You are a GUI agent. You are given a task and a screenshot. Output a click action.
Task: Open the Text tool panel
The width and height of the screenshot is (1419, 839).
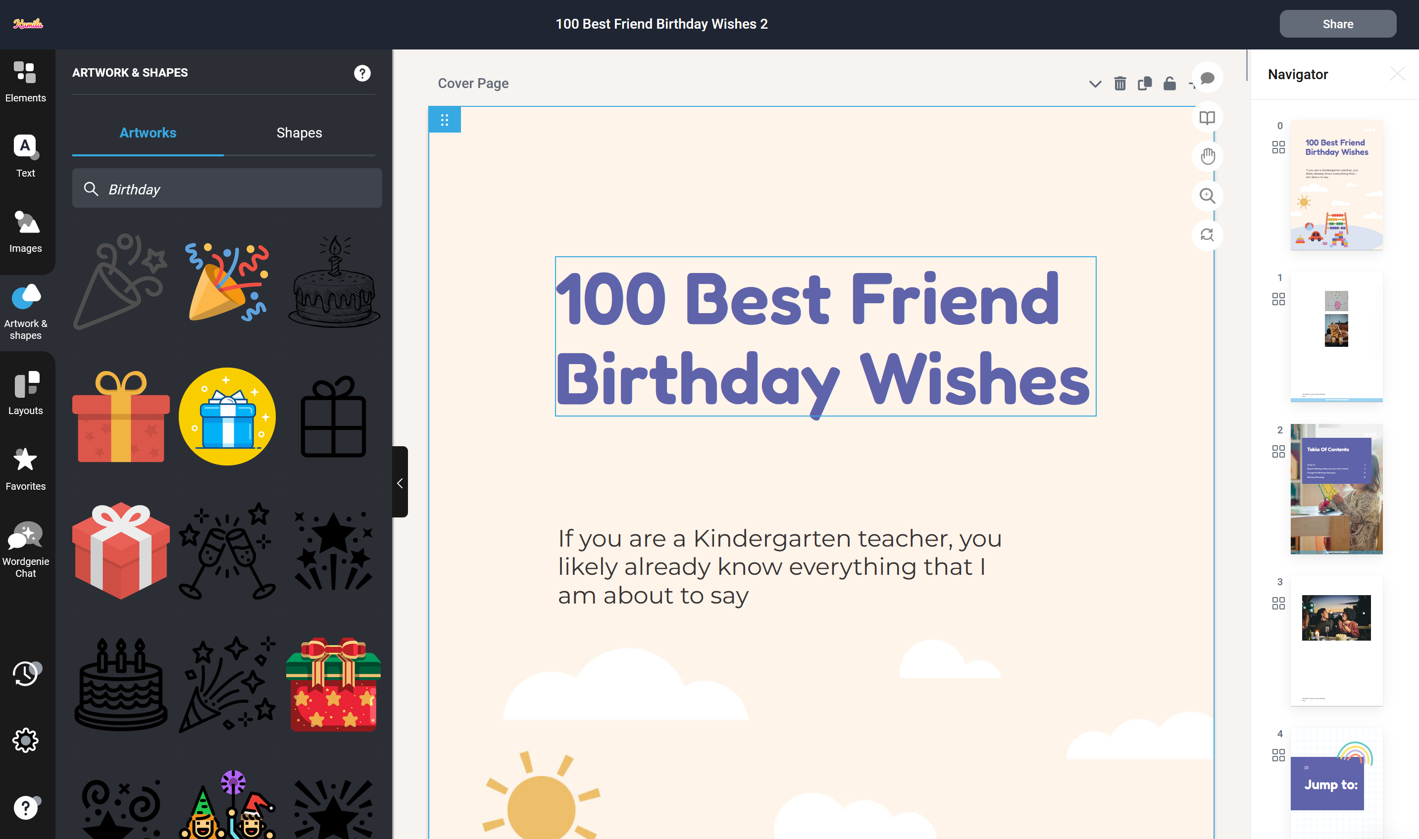pos(25,156)
